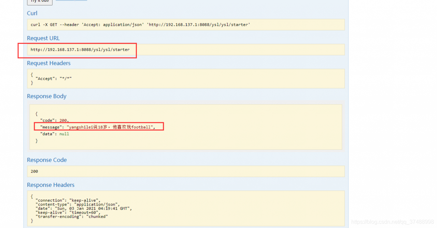Screen dimensions: 437x228
Task: Click the Response Body heading
Action: click(x=47, y=96)
